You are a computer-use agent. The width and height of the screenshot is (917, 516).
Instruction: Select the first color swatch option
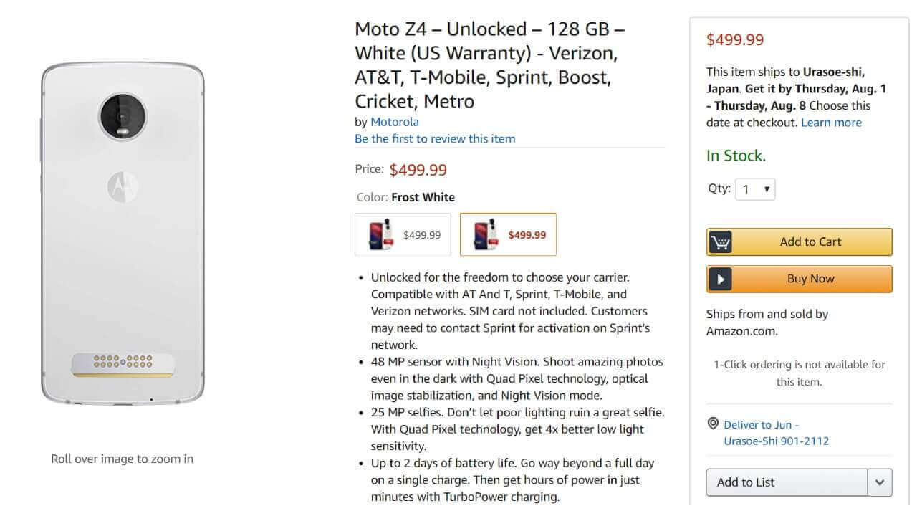click(x=403, y=234)
